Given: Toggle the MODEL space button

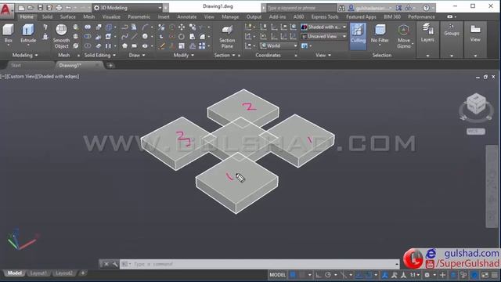Looking at the screenshot, I should 277,275.
